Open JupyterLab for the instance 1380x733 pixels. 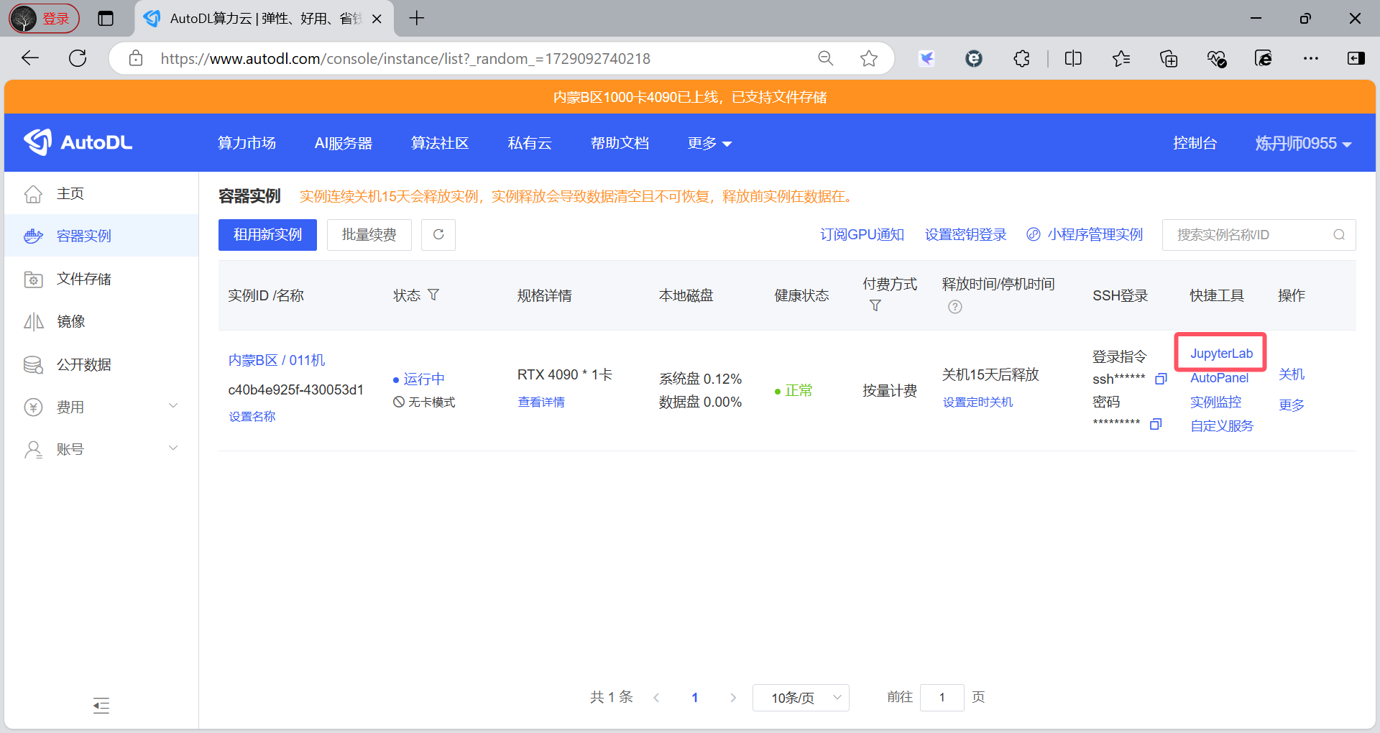(1221, 354)
